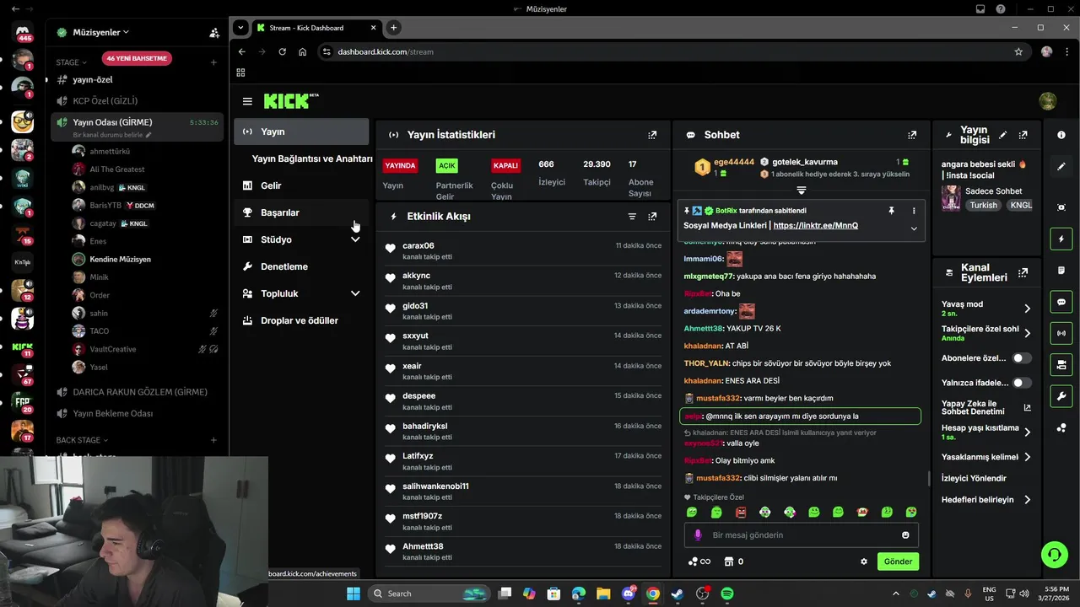The image size is (1080, 607).
Task: Click Discord invite members icon
Action: click(214, 32)
